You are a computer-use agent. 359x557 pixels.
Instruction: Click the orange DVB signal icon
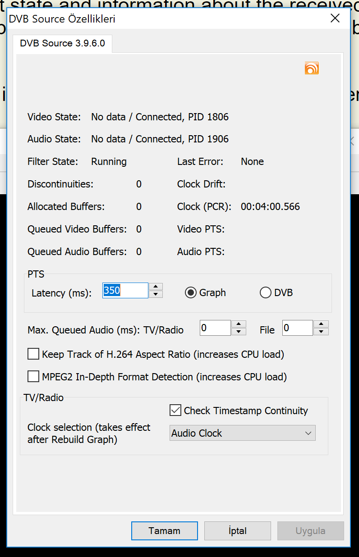pyautogui.click(x=312, y=68)
